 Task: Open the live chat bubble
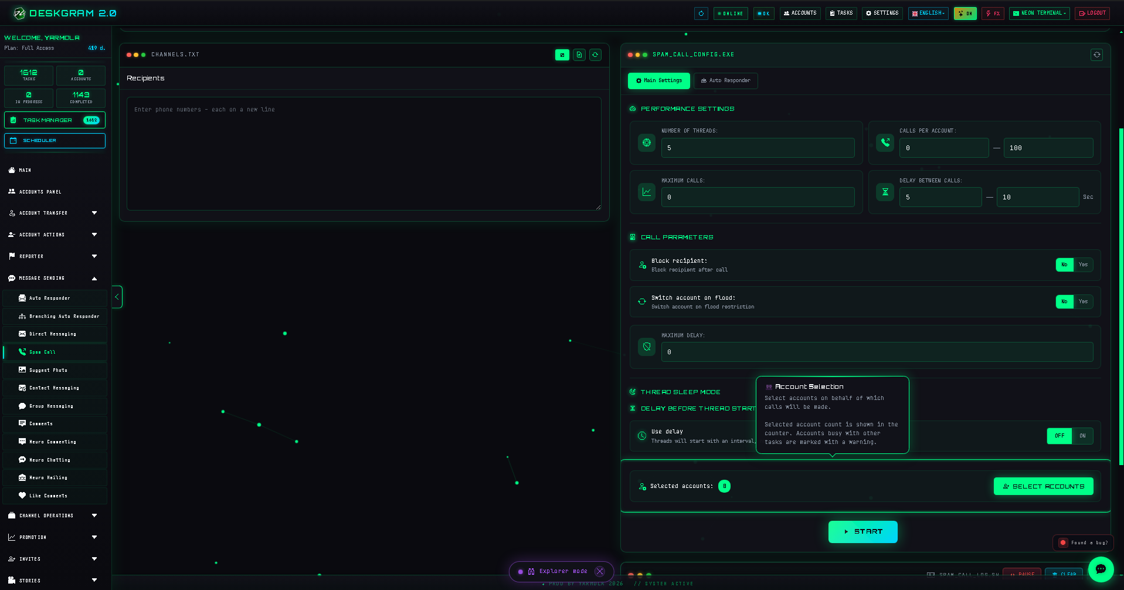(x=1101, y=568)
